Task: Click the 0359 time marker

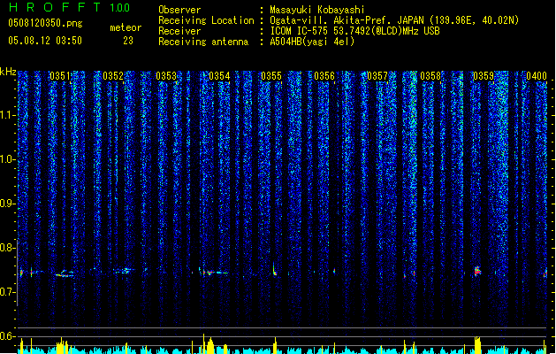Action: coord(484,76)
